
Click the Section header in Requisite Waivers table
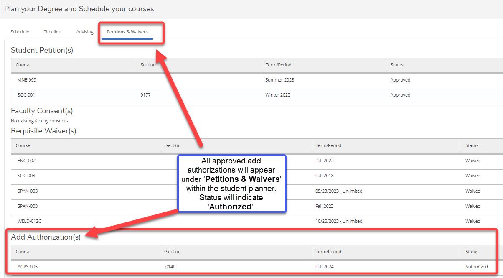point(173,145)
